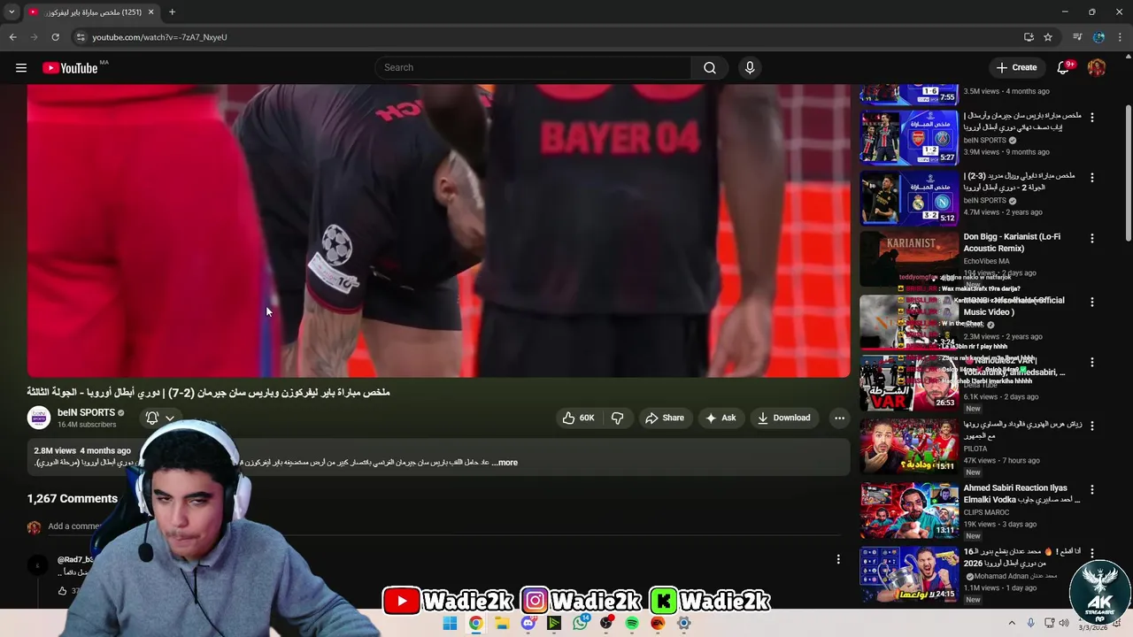This screenshot has width=1133, height=637.
Task: Open the Create menu
Action: point(1016,67)
